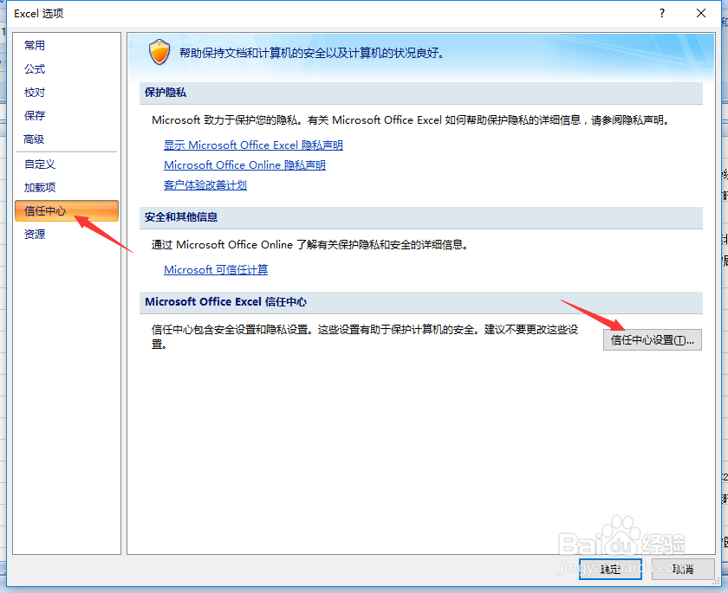Click the 信任中心设置 button

pos(653,340)
